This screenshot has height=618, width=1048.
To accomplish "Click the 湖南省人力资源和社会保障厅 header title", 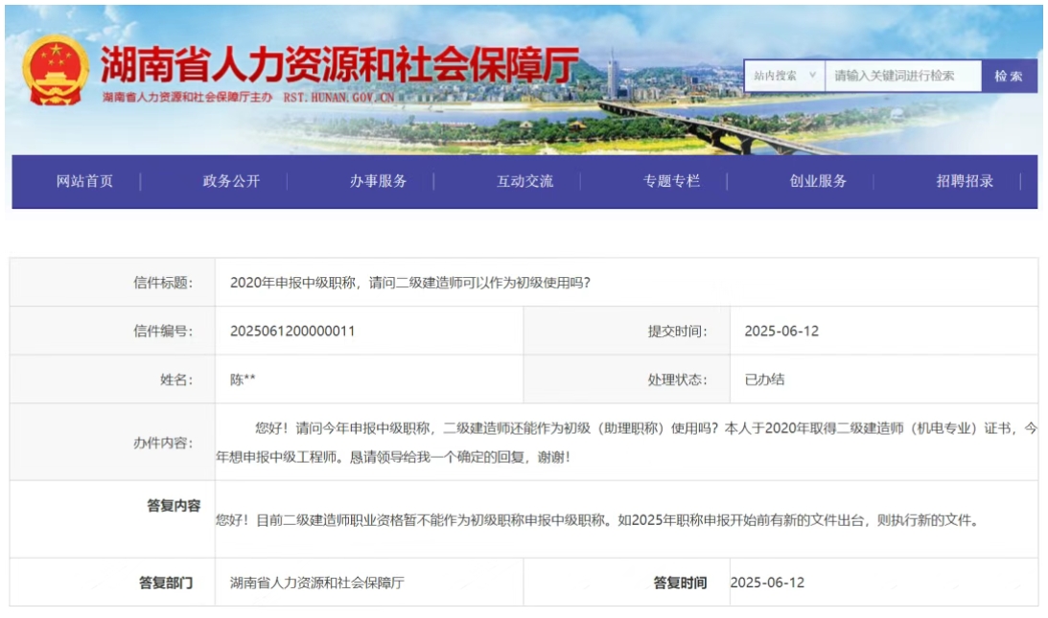I will coord(339,65).
